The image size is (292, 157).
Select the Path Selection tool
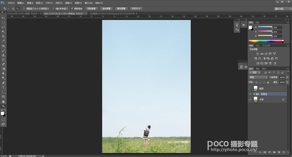click(x=3, y=92)
